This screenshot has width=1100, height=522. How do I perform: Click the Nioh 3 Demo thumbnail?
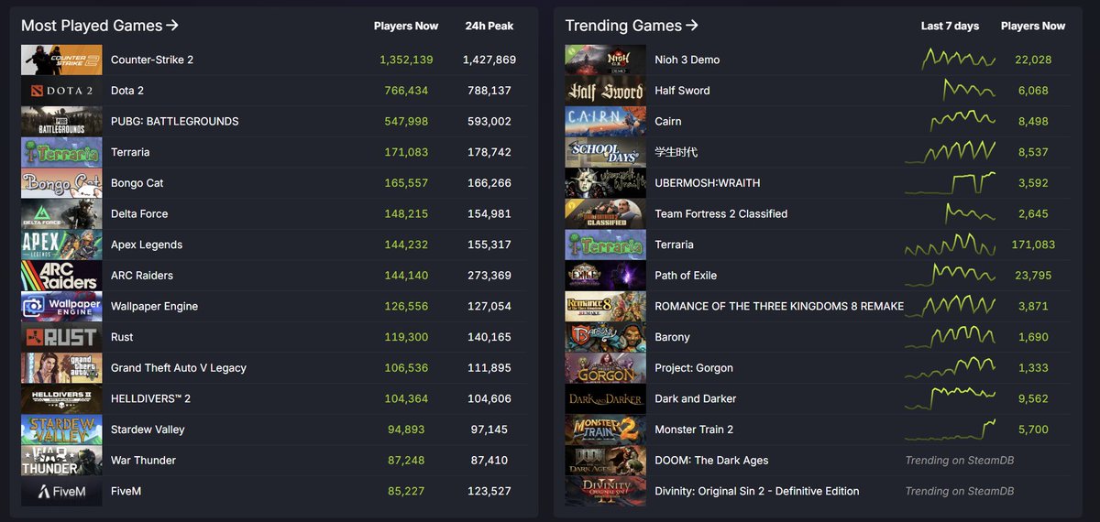coord(605,60)
